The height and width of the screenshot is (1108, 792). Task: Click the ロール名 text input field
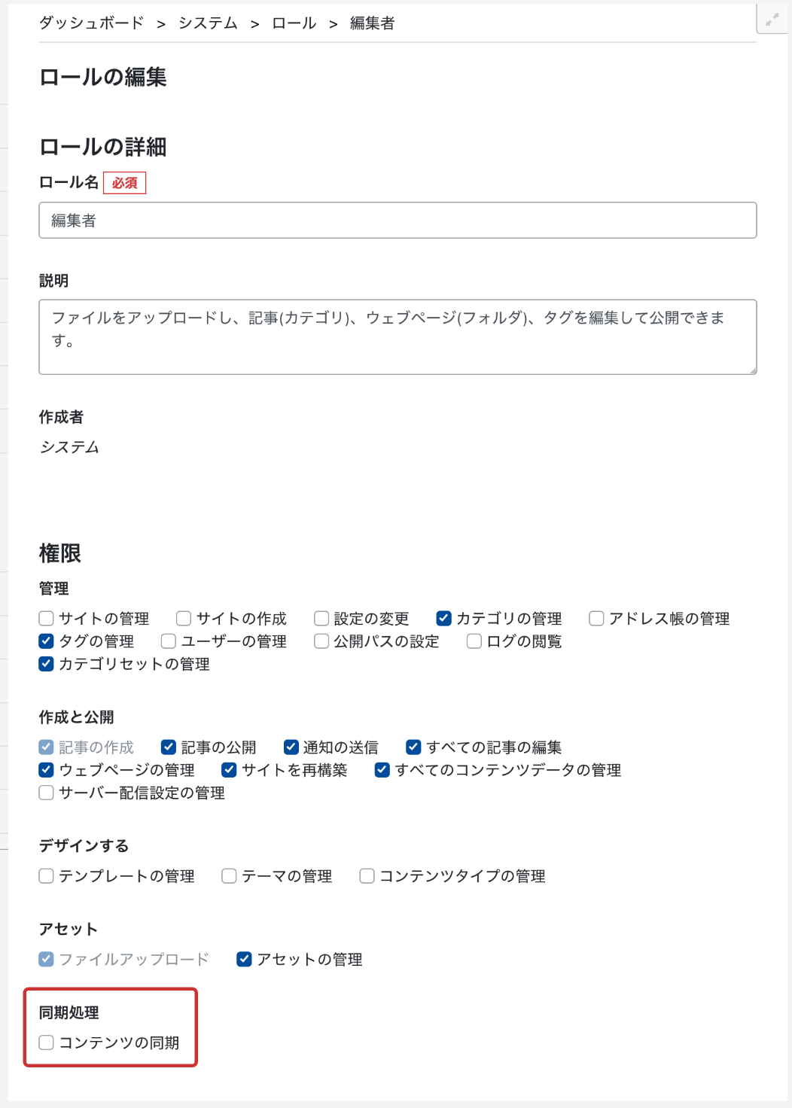pyautogui.click(x=398, y=221)
